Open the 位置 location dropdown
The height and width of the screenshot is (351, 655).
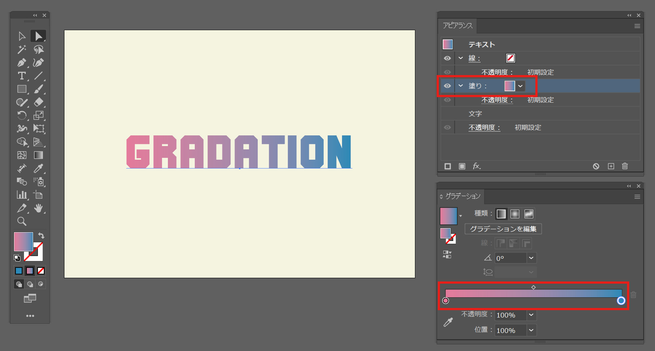point(531,330)
